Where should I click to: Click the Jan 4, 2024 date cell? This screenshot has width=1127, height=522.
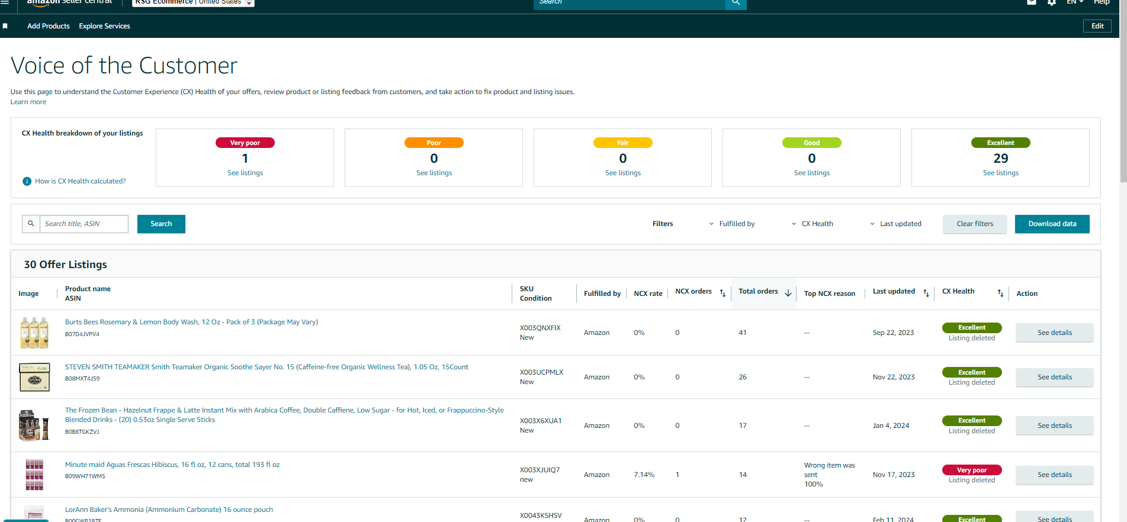(x=891, y=426)
